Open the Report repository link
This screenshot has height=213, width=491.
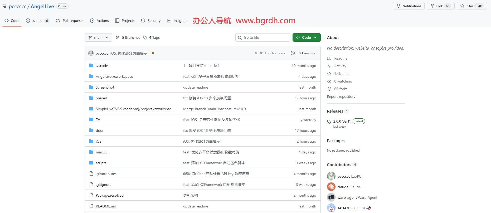[x=341, y=96]
